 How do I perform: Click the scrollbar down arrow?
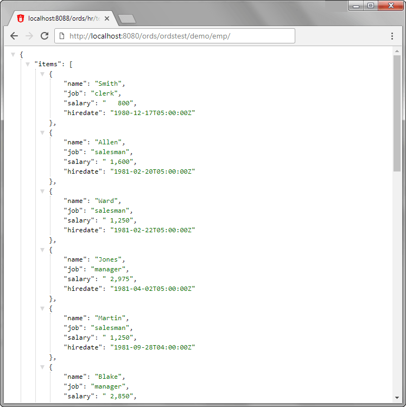coord(397,397)
